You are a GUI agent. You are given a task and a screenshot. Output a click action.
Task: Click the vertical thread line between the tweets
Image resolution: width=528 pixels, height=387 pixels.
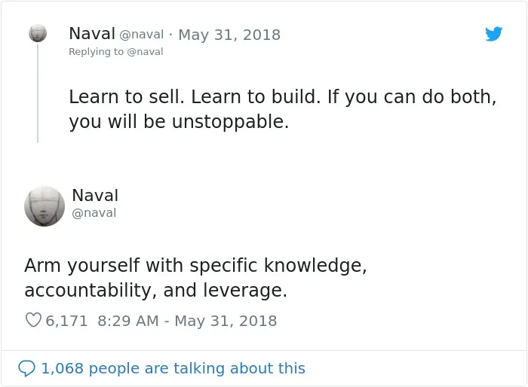point(38,93)
